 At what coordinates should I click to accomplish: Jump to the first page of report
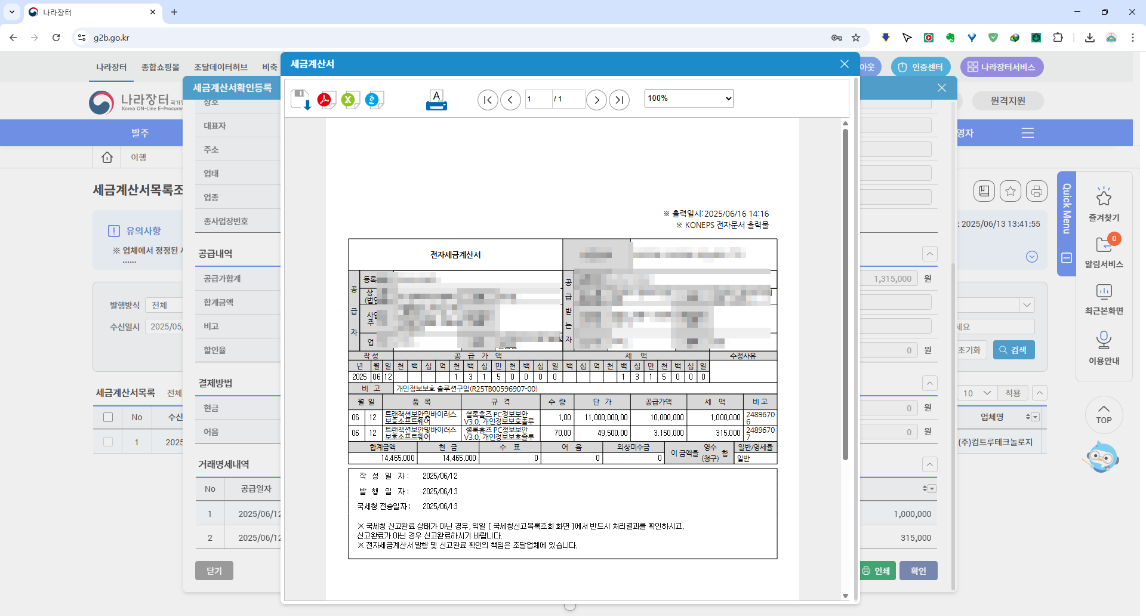(x=488, y=100)
